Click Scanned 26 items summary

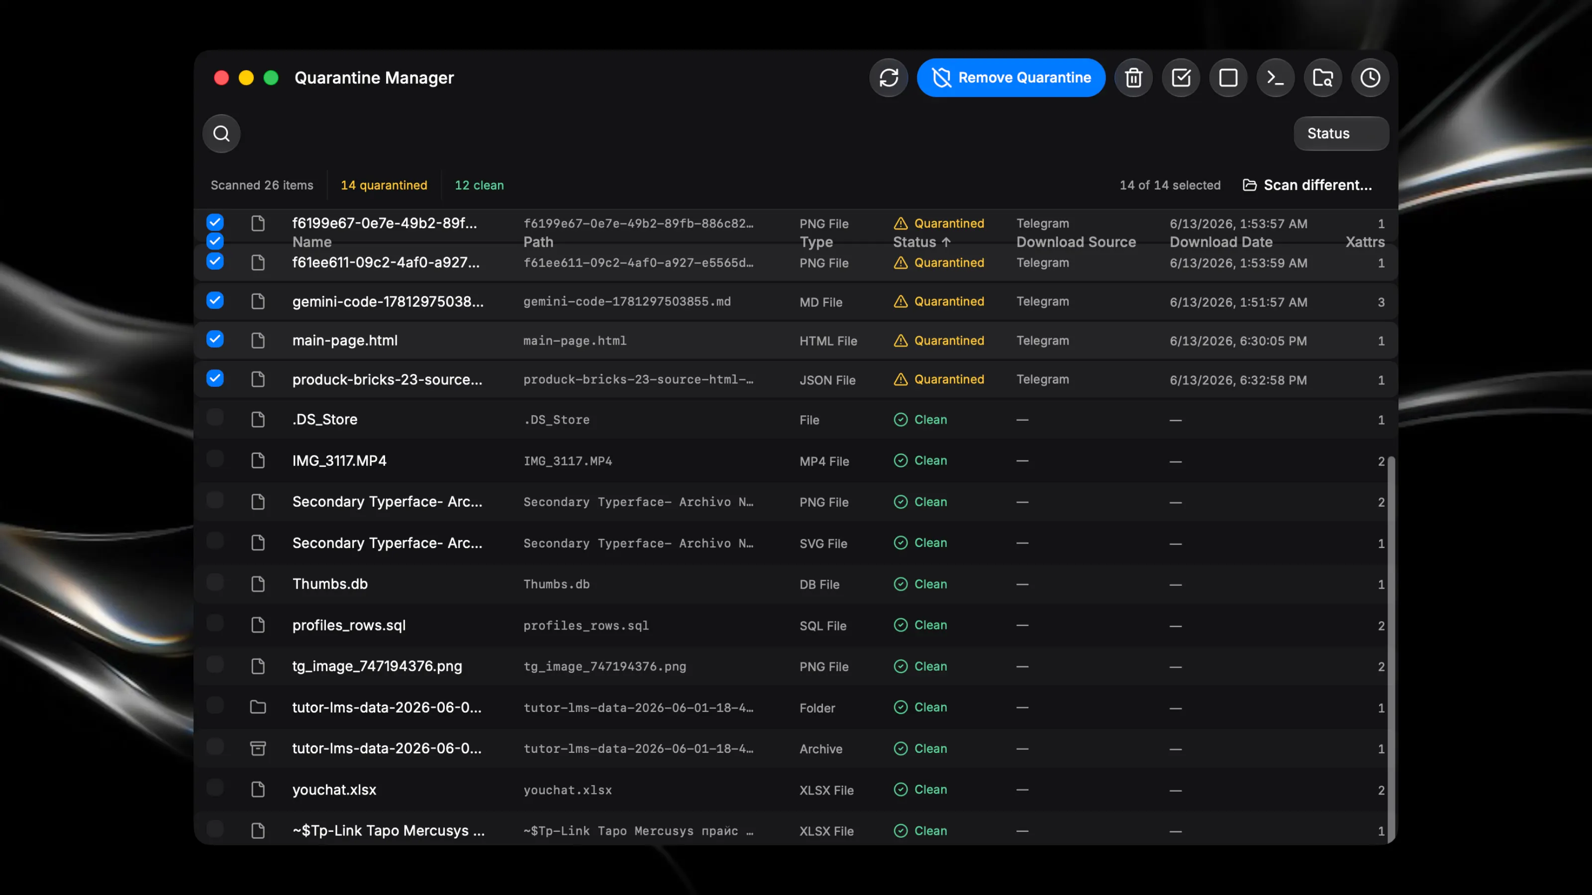(x=262, y=185)
